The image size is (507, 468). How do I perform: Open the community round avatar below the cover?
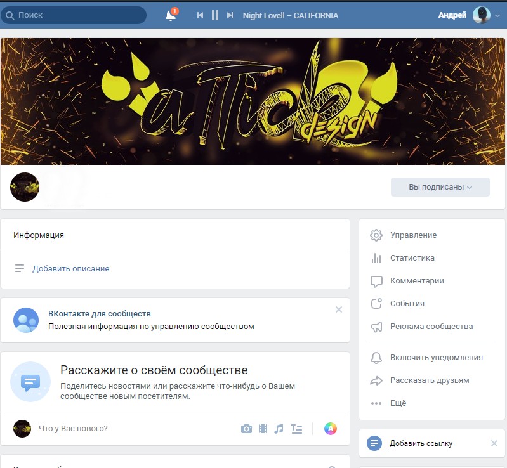[x=25, y=187]
